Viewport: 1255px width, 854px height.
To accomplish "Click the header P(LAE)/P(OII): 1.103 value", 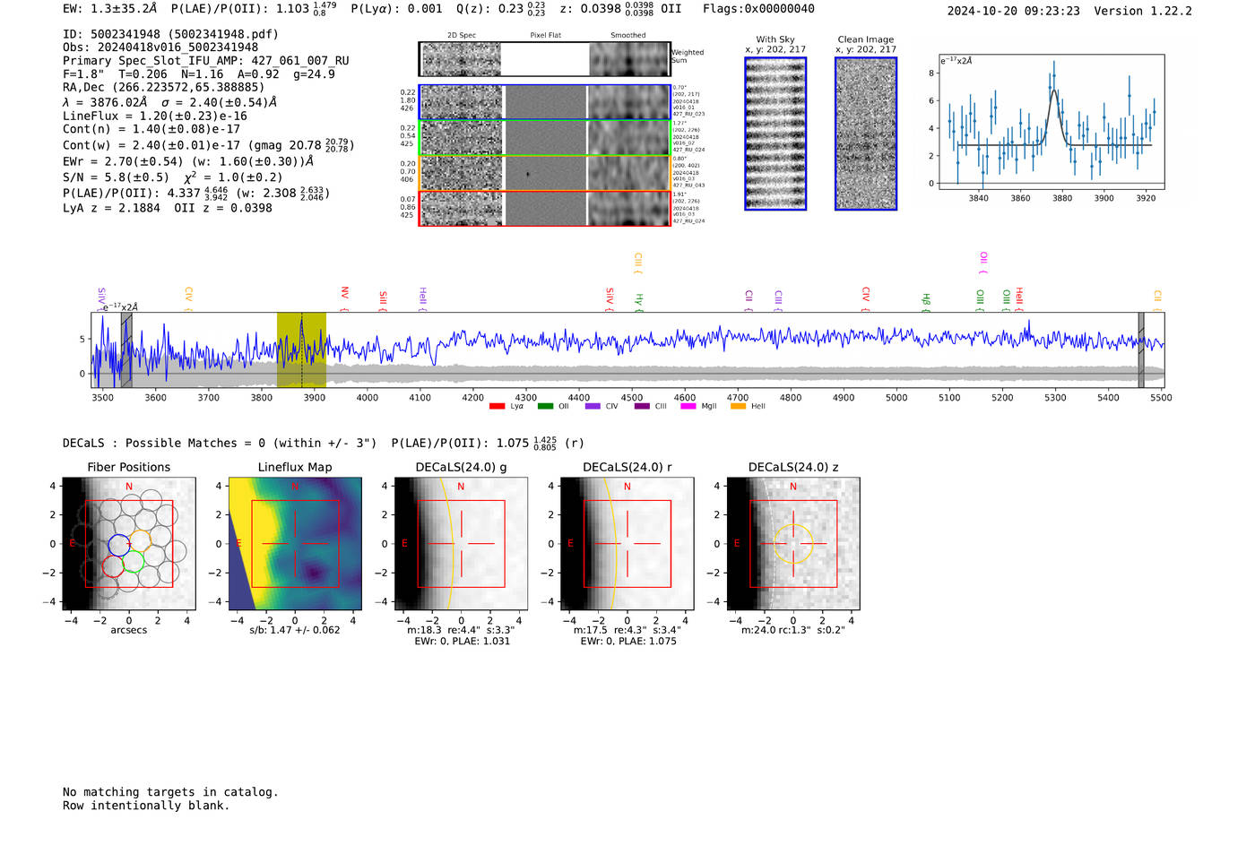I will (254, 8).
